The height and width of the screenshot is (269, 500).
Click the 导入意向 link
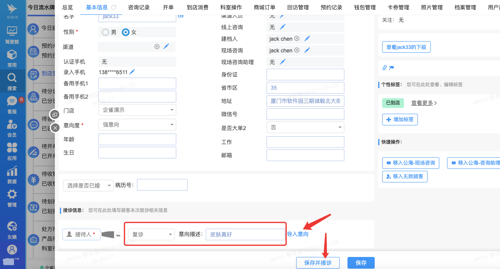tap(298, 234)
